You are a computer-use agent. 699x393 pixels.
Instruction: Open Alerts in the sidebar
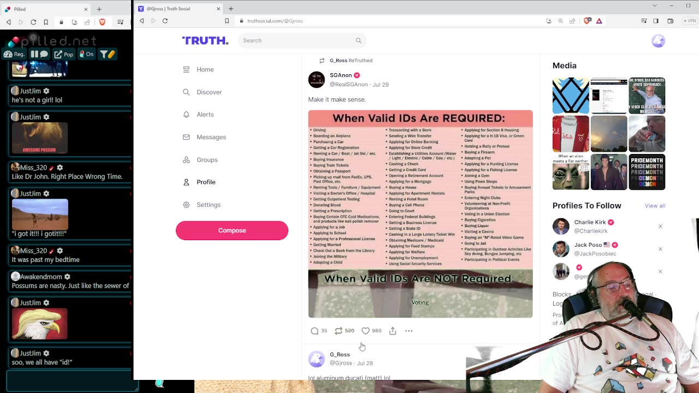click(199, 115)
